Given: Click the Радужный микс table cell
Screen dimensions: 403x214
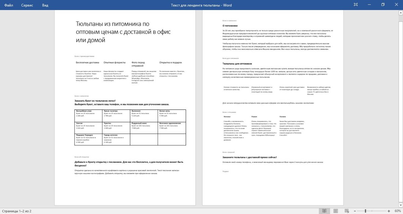Looking at the screenshot, I should (144, 127).
